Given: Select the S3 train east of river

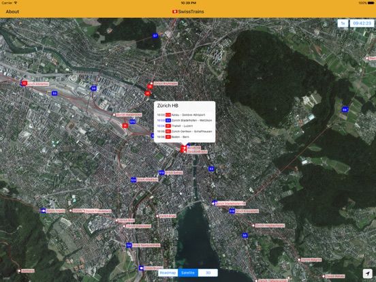Looking at the screenshot, I should pos(211,169).
